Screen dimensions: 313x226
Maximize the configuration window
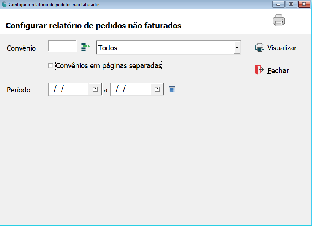coord(291,4)
